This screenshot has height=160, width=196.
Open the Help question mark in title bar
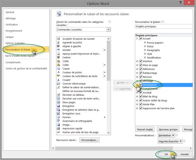point(180,3)
